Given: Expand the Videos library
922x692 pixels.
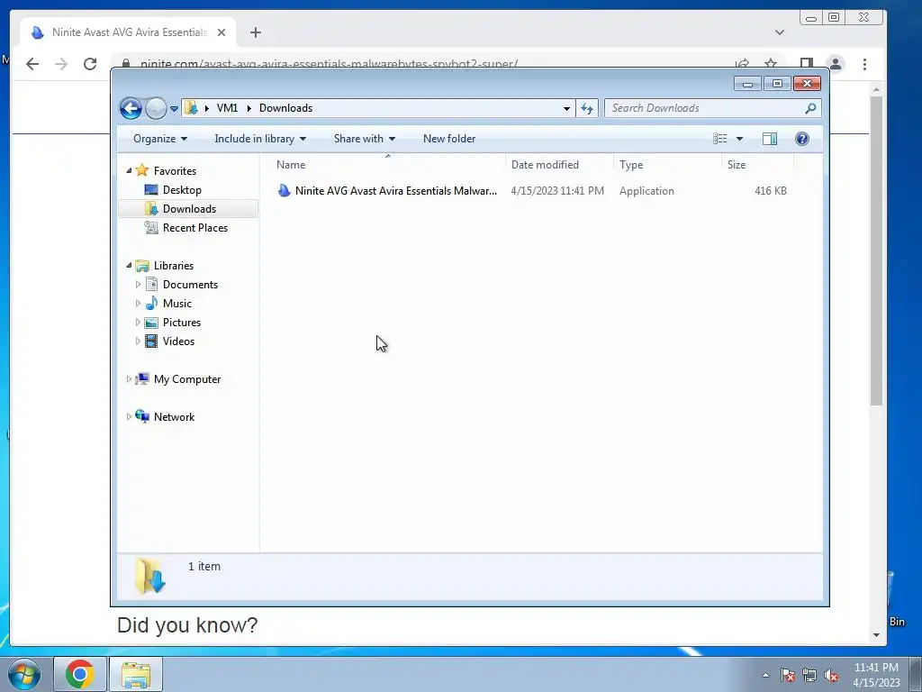Looking at the screenshot, I should 138,341.
